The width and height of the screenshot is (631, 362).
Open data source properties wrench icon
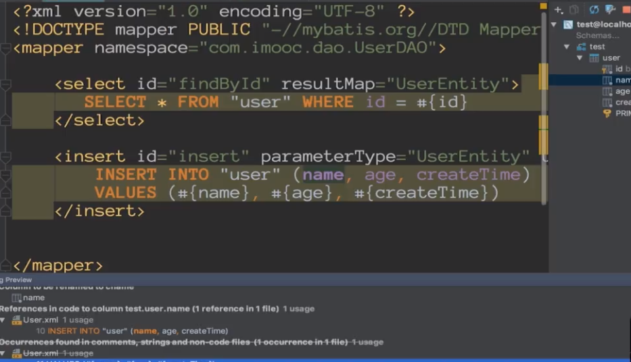[610, 9]
